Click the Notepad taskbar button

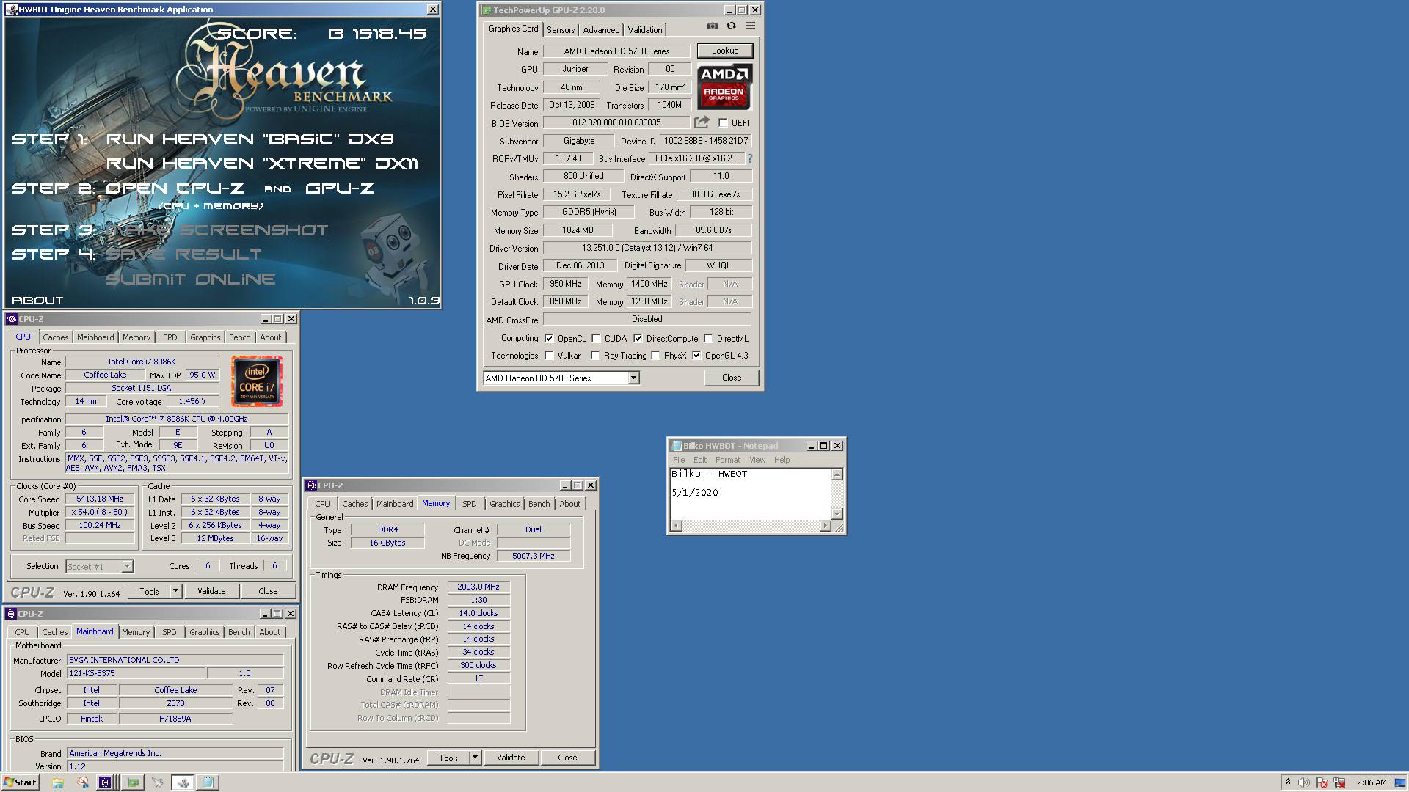208,782
